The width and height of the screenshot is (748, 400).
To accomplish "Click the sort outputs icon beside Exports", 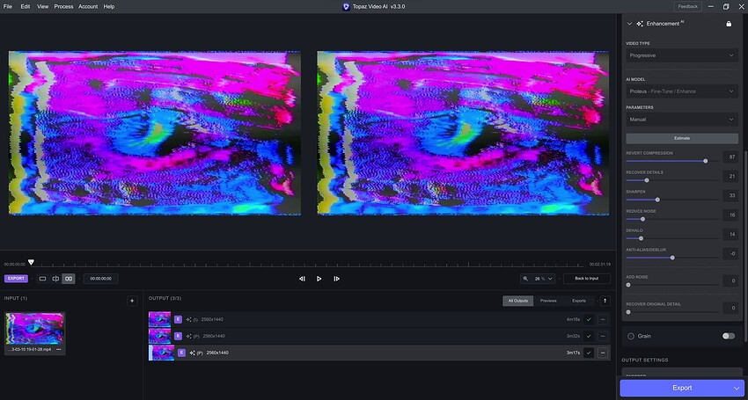I will 605,301.
